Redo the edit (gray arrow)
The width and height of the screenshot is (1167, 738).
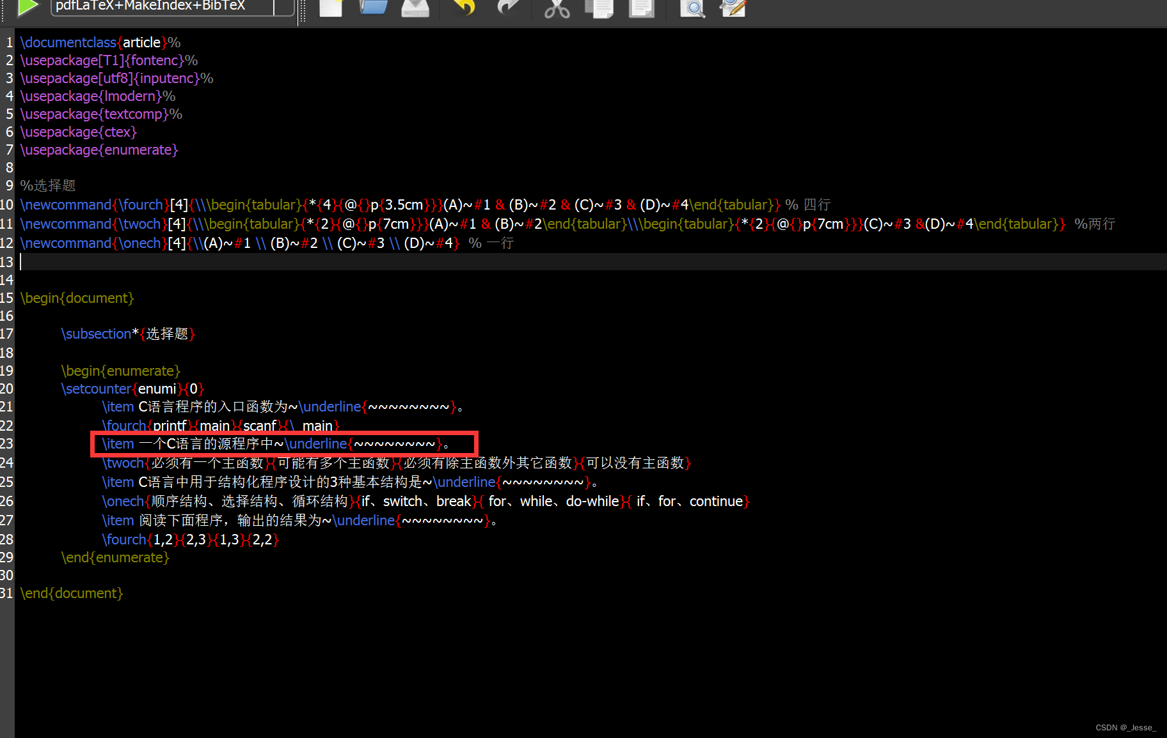509,8
